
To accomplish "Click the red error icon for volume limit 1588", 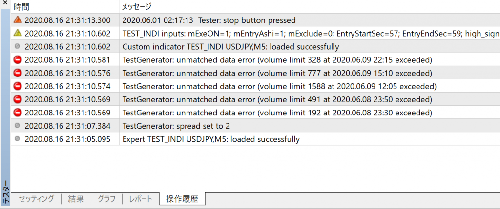I will click(18, 86).
